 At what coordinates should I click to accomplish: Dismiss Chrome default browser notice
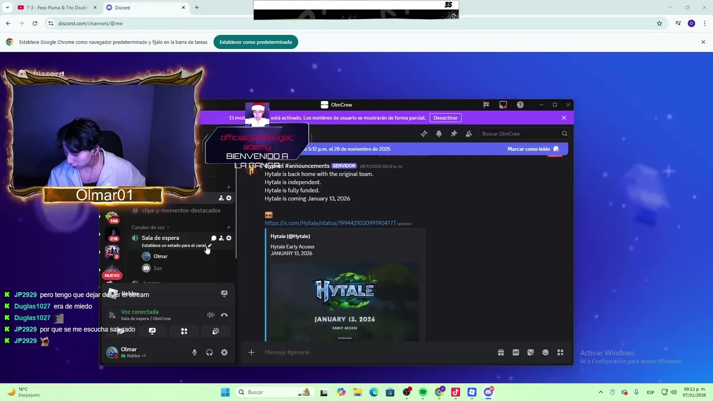(x=703, y=42)
